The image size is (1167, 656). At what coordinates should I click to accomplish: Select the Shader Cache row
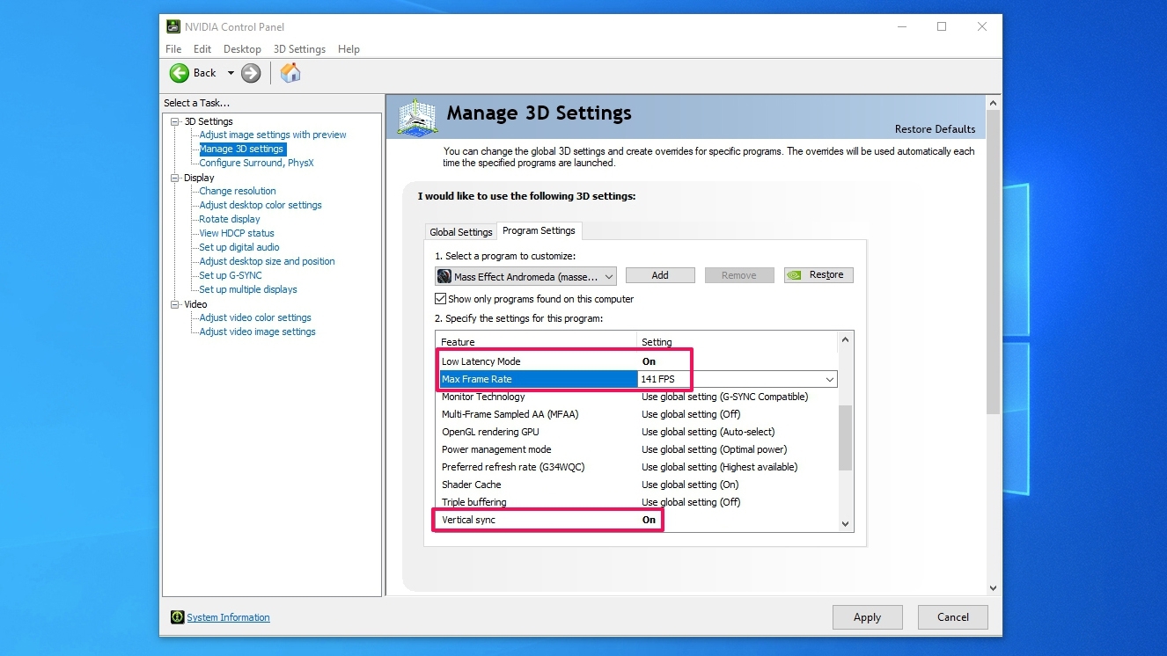click(x=637, y=485)
